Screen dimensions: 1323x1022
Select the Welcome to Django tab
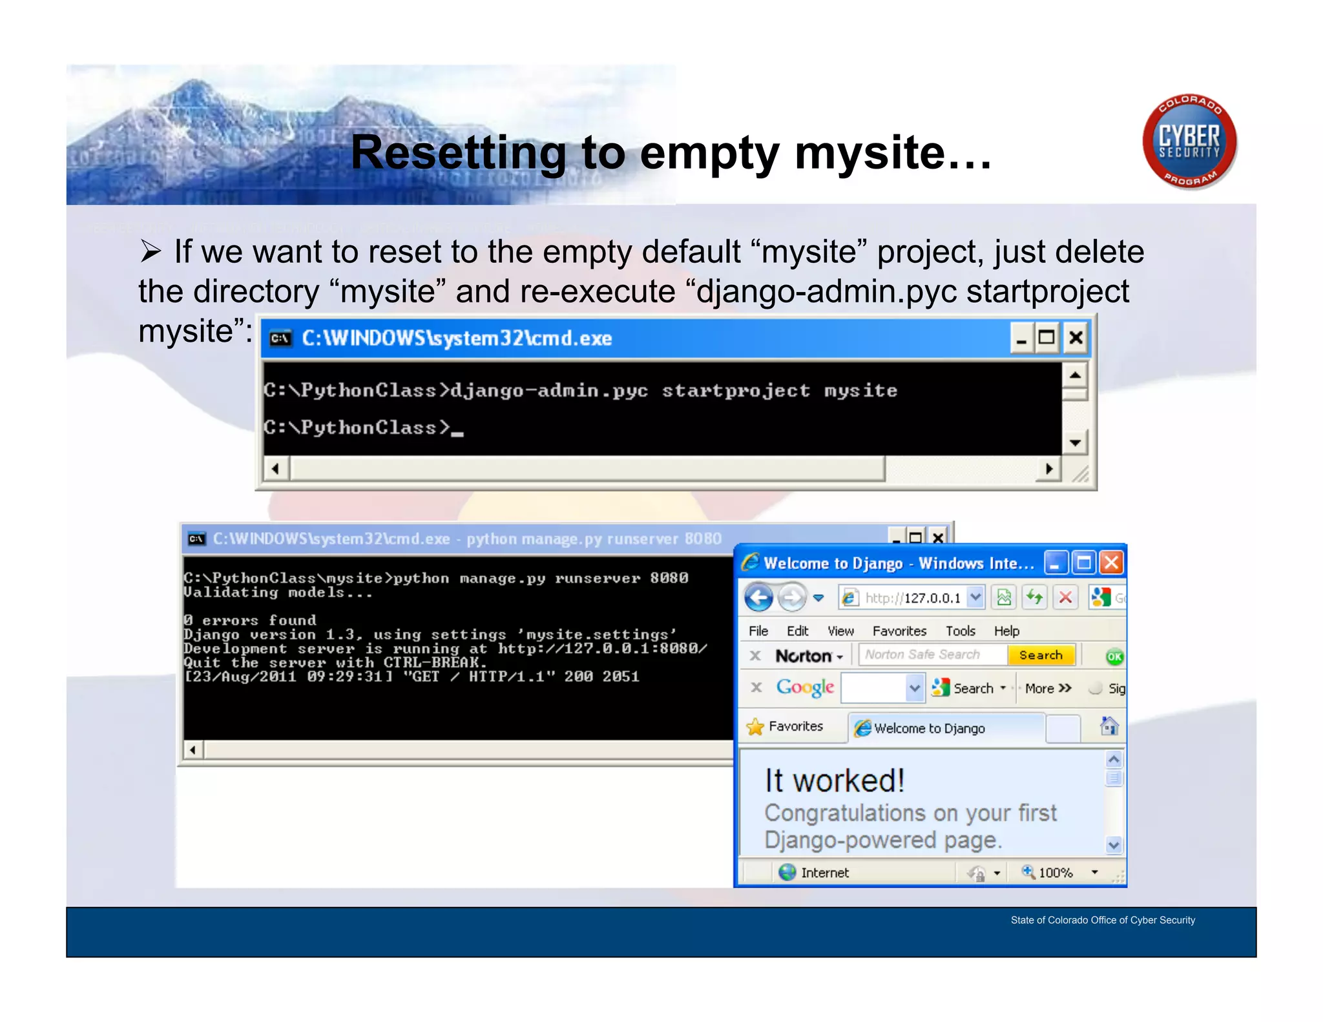[946, 729]
